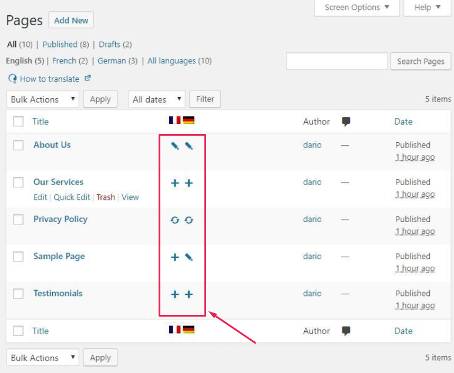This screenshot has height=373, width=454.
Task: Select the Privacy Policy row checkbox
Action: [x=18, y=220]
